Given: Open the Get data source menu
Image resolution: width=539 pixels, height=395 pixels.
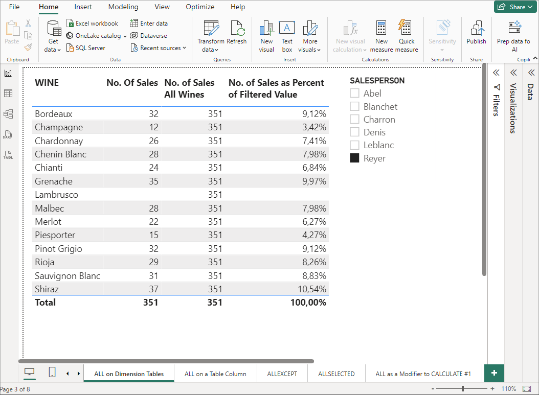Looking at the screenshot, I should click(53, 36).
